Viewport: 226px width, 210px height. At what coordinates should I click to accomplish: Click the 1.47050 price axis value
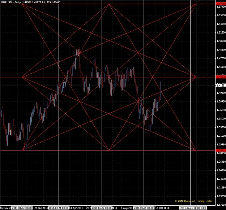click(x=221, y=58)
